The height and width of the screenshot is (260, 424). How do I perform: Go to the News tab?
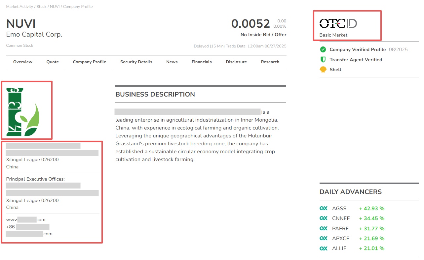click(172, 62)
